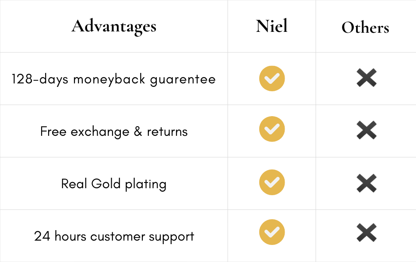The width and height of the screenshot is (416, 262).
Task: Click the 128-days moneyback guarentee text
Action: [114, 79]
